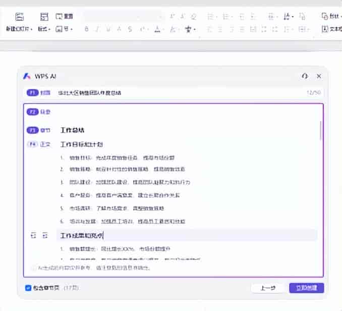Open the text direction dropdown
This screenshot has width=342, height=311.
pos(288,16)
